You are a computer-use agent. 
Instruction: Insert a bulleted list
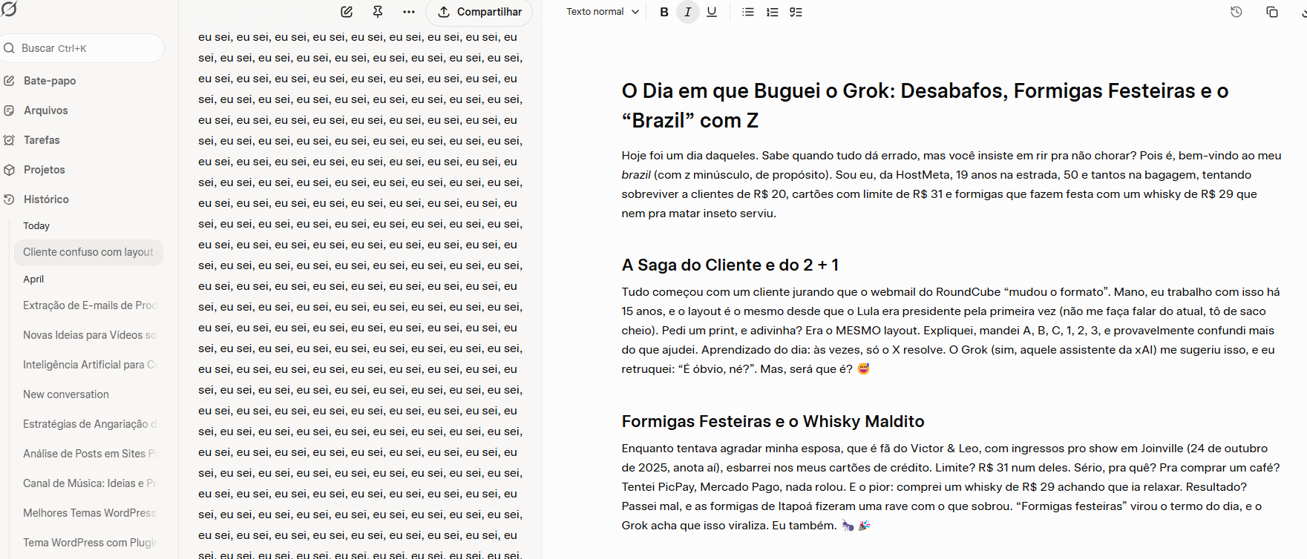pos(748,12)
